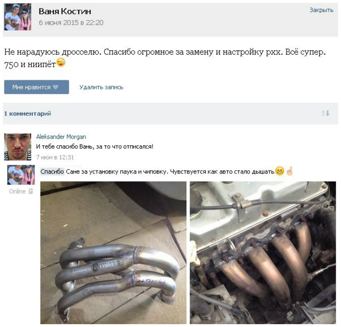
Task: Open the Ваня Костин author name
Action: coord(65,11)
